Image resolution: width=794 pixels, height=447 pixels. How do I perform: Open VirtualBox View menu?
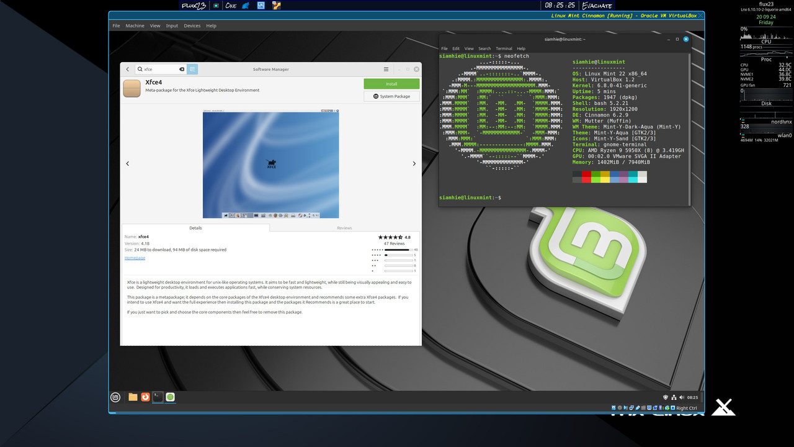tap(155, 26)
